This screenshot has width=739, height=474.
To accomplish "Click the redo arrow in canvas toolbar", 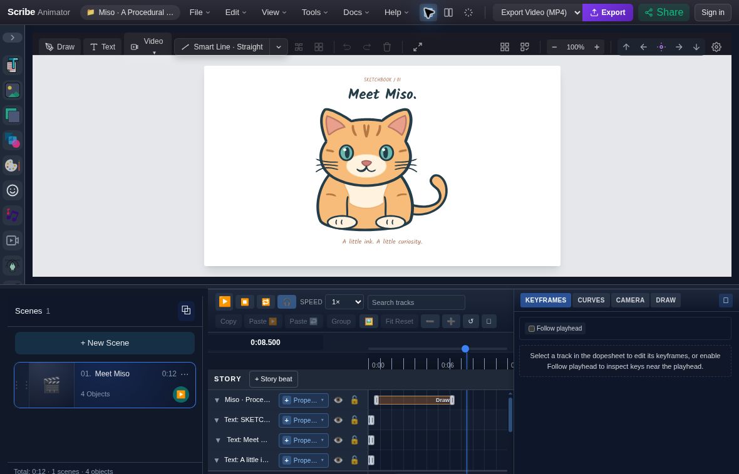I will pos(366,47).
